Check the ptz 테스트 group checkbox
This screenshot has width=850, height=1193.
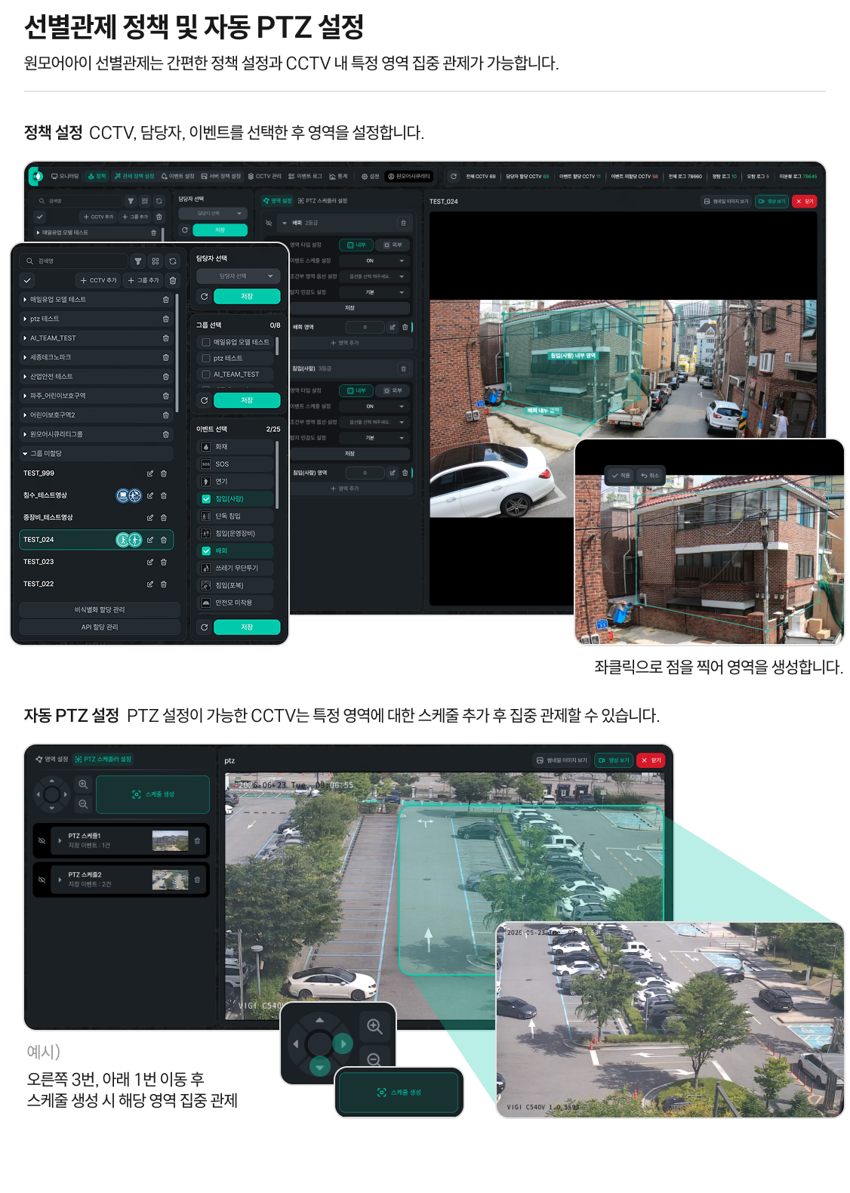[x=206, y=359]
